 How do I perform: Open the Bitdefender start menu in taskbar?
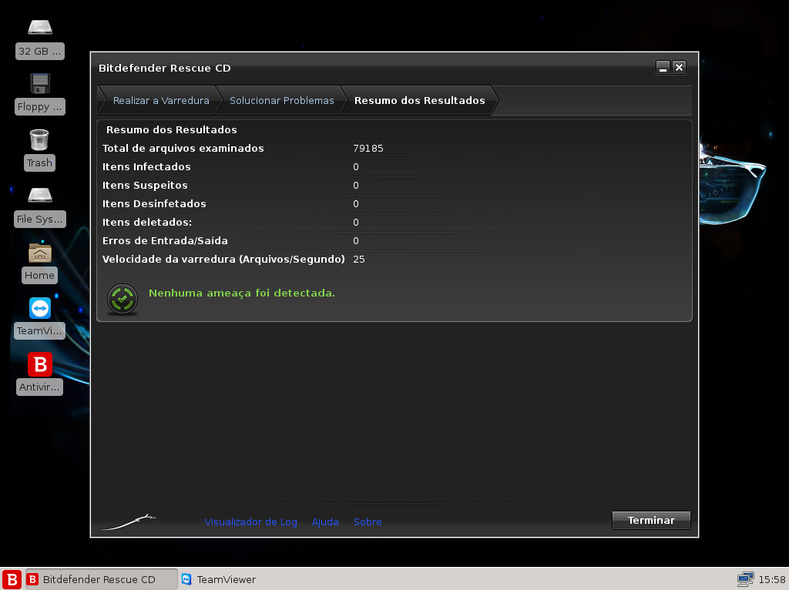12,579
